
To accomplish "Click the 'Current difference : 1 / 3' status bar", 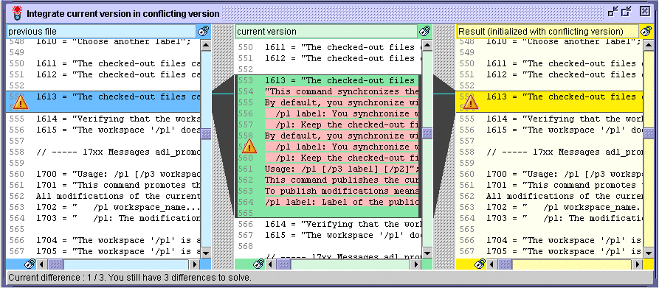I will pyautogui.click(x=329, y=278).
